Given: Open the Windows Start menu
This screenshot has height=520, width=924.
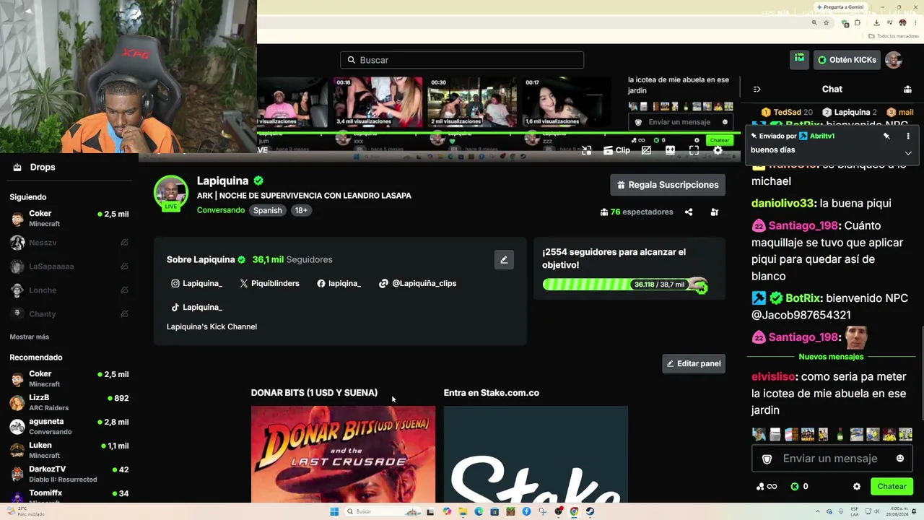Looking at the screenshot, I should coord(334,511).
